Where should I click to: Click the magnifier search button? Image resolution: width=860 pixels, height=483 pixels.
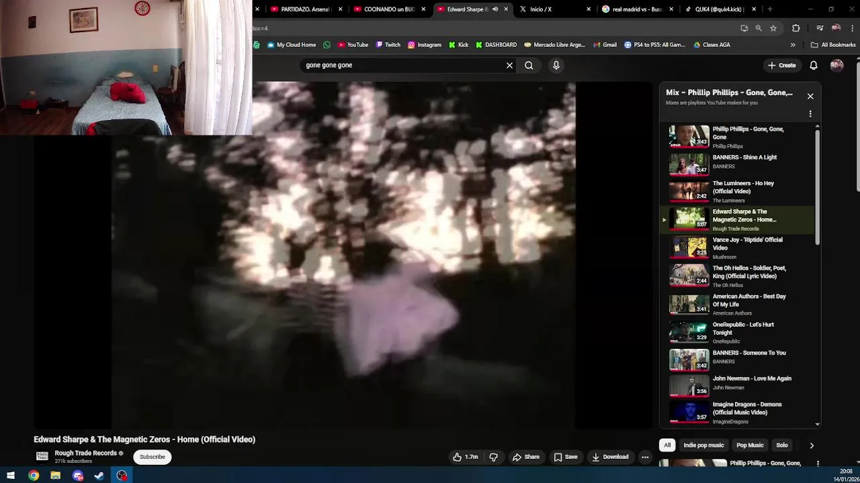tap(529, 65)
